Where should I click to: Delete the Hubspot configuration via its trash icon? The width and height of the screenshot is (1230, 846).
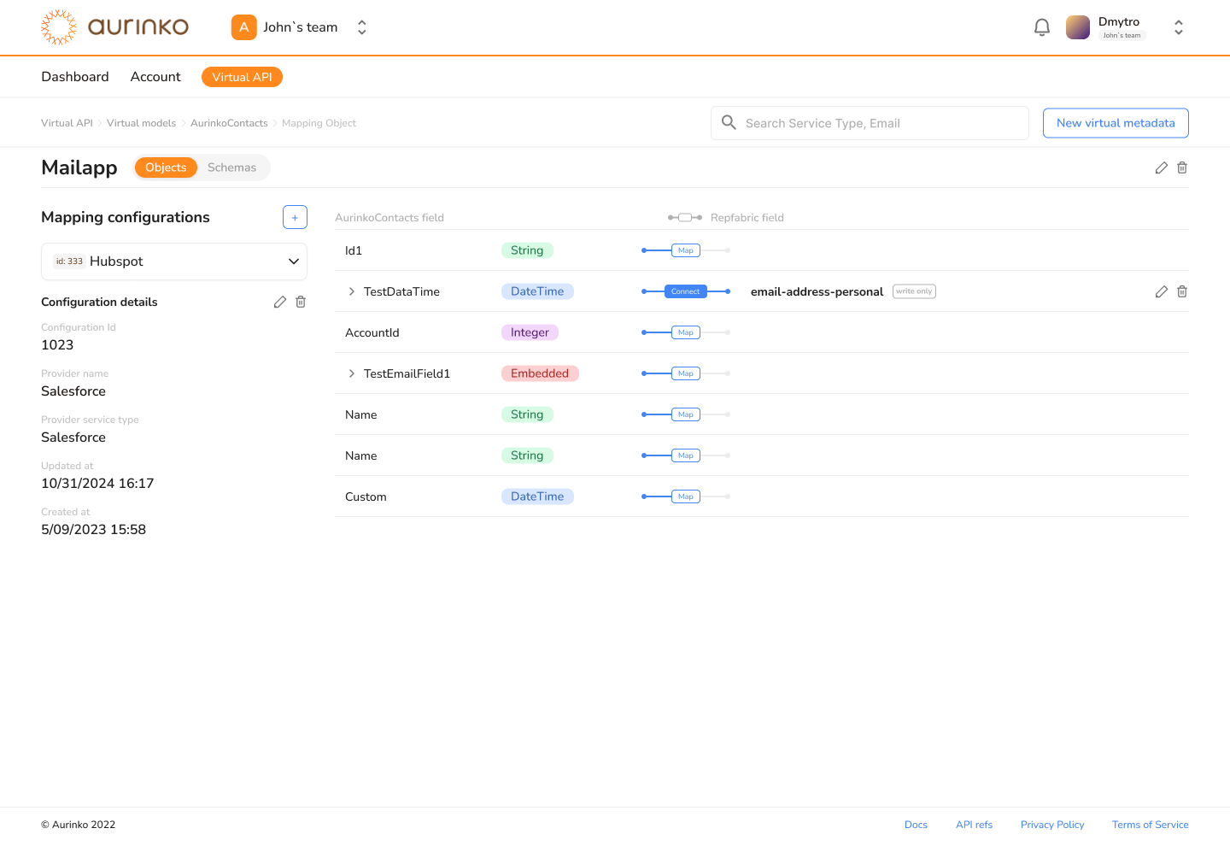[300, 302]
